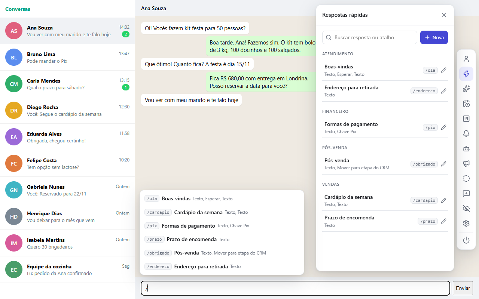Screen dimensions: 479x299
Task: Pick the /pix Formas de pagamento suggestion
Action: coord(222,226)
